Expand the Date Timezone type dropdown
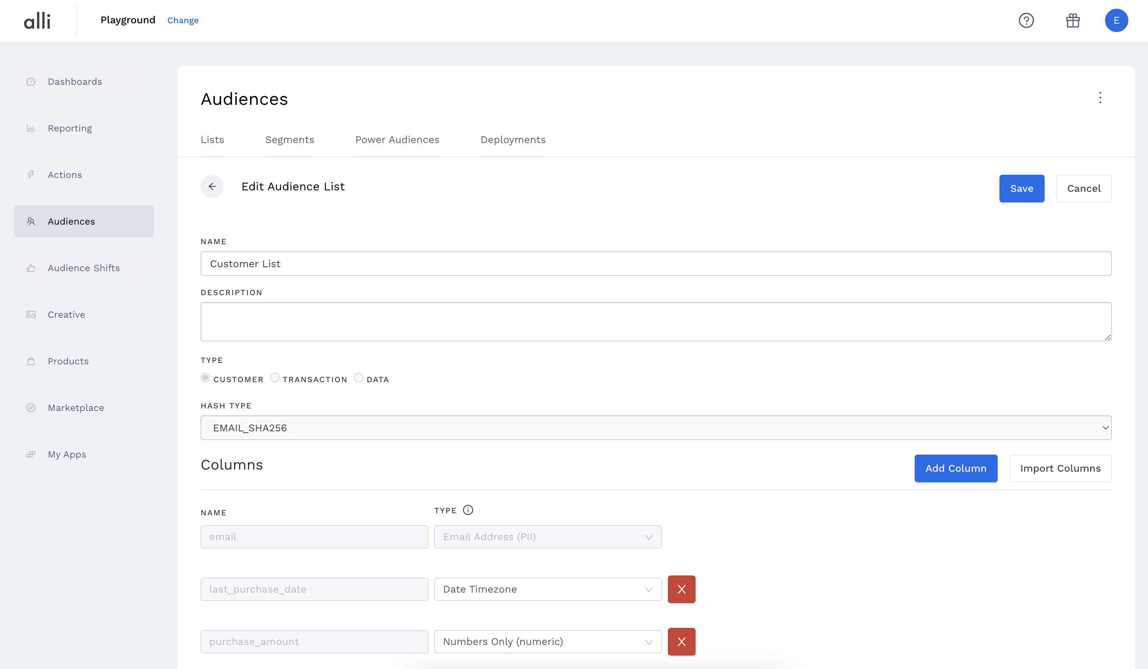 (x=547, y=589)
